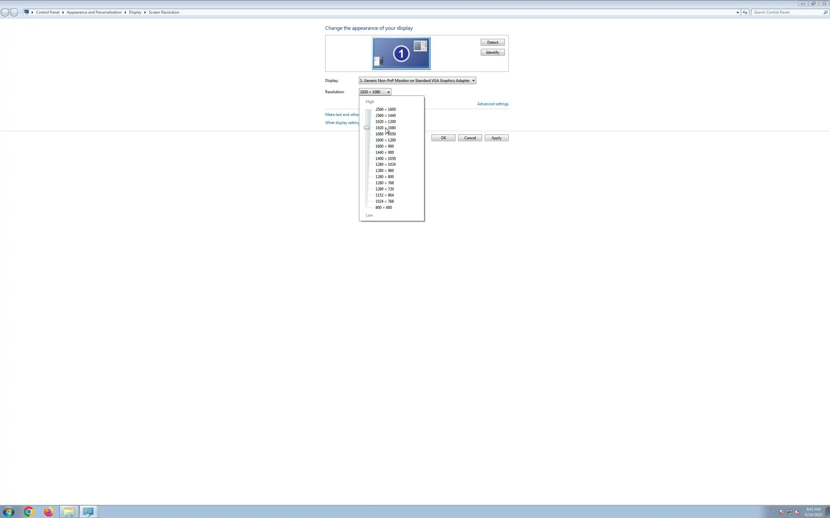Select 1280 × 720 resolution
830x518 pixels.
tap(384, 189)
